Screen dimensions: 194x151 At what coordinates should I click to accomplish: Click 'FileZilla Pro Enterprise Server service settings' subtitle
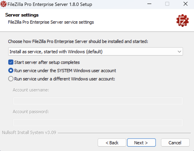coord(51,22)
